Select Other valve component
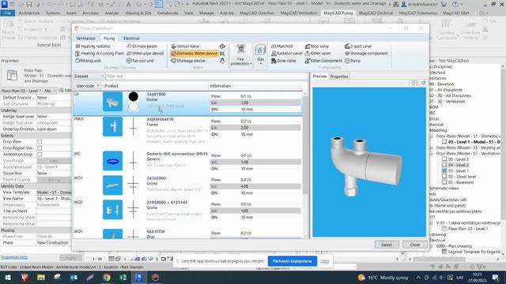 click(318, 54)
